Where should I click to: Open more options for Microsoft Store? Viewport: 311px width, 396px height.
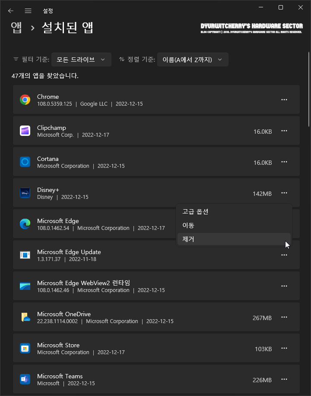[x=284, y=348]
